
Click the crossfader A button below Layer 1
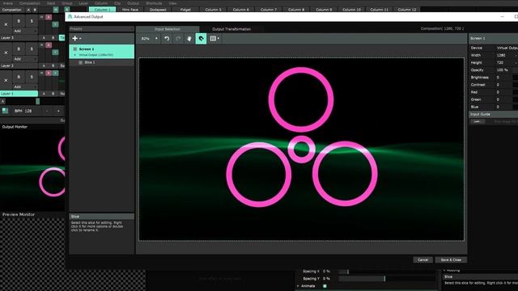click(3, 101)
